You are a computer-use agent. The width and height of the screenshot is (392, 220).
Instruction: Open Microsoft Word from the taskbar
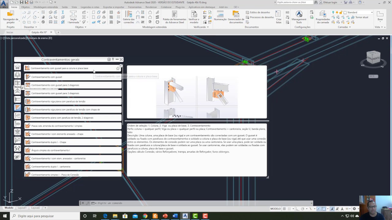pos(175,216)
